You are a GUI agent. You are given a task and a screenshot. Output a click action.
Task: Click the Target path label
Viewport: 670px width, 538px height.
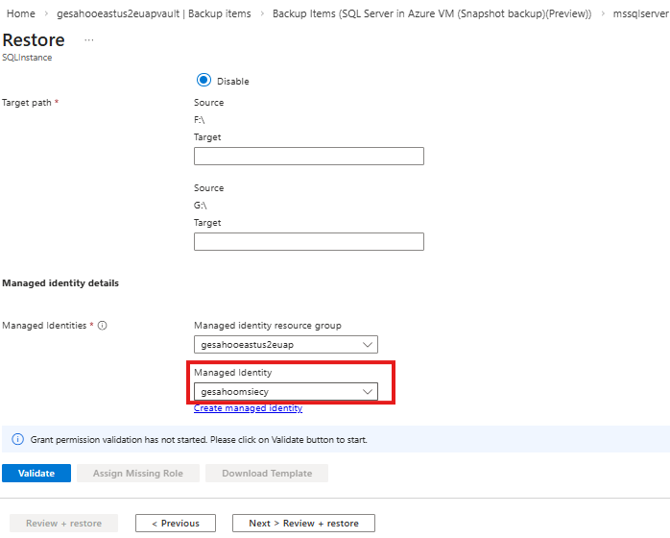(x=27, y=103)
